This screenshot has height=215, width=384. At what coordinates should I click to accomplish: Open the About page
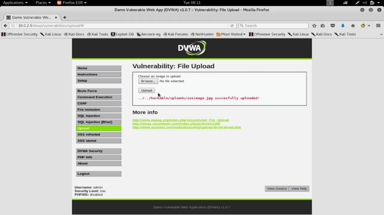pos(98,163)
